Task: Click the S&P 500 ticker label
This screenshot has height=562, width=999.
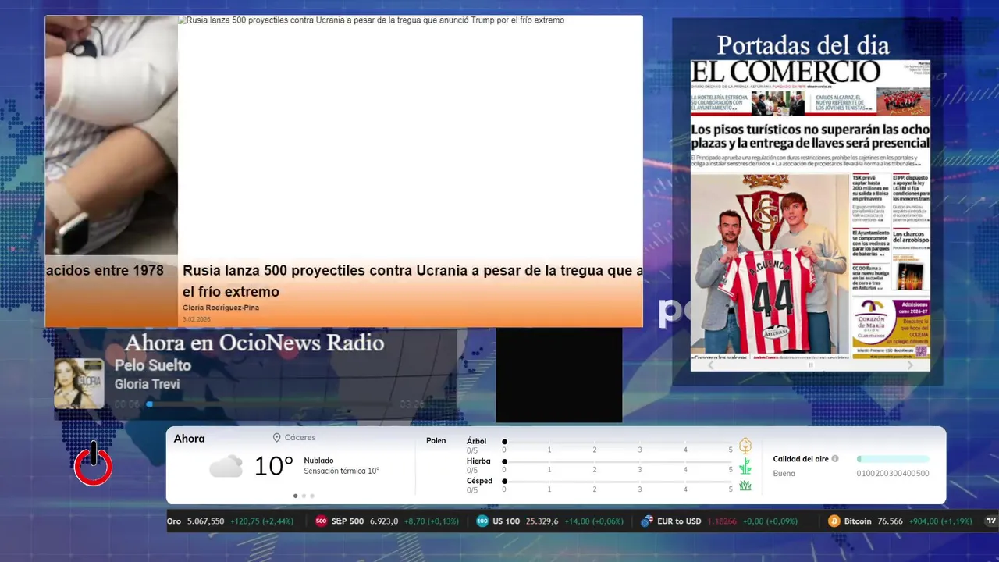Action: point(347,521)
